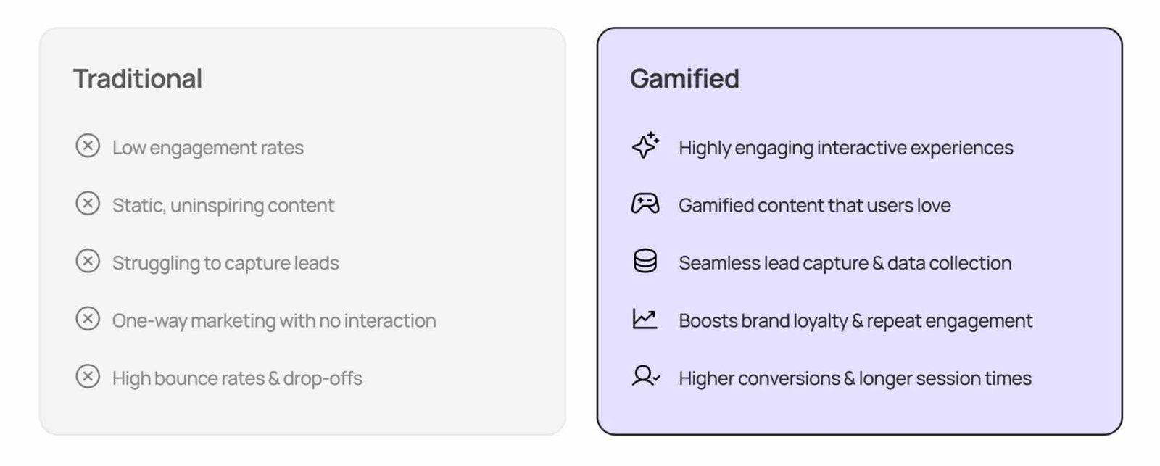Click the user checkmark icon
This screenshot has height=466, width=1160.
pyautogui.click(x=645, y=376)
